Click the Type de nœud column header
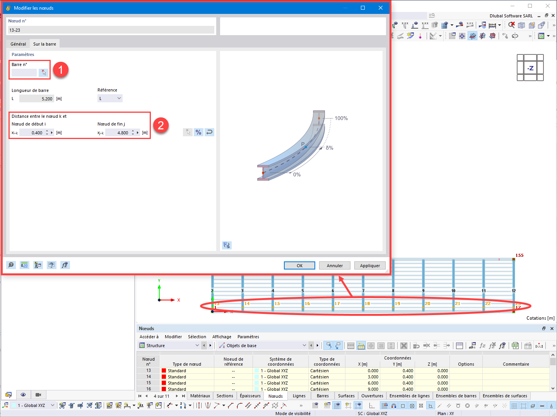557x417 pixels. [187, 364]
